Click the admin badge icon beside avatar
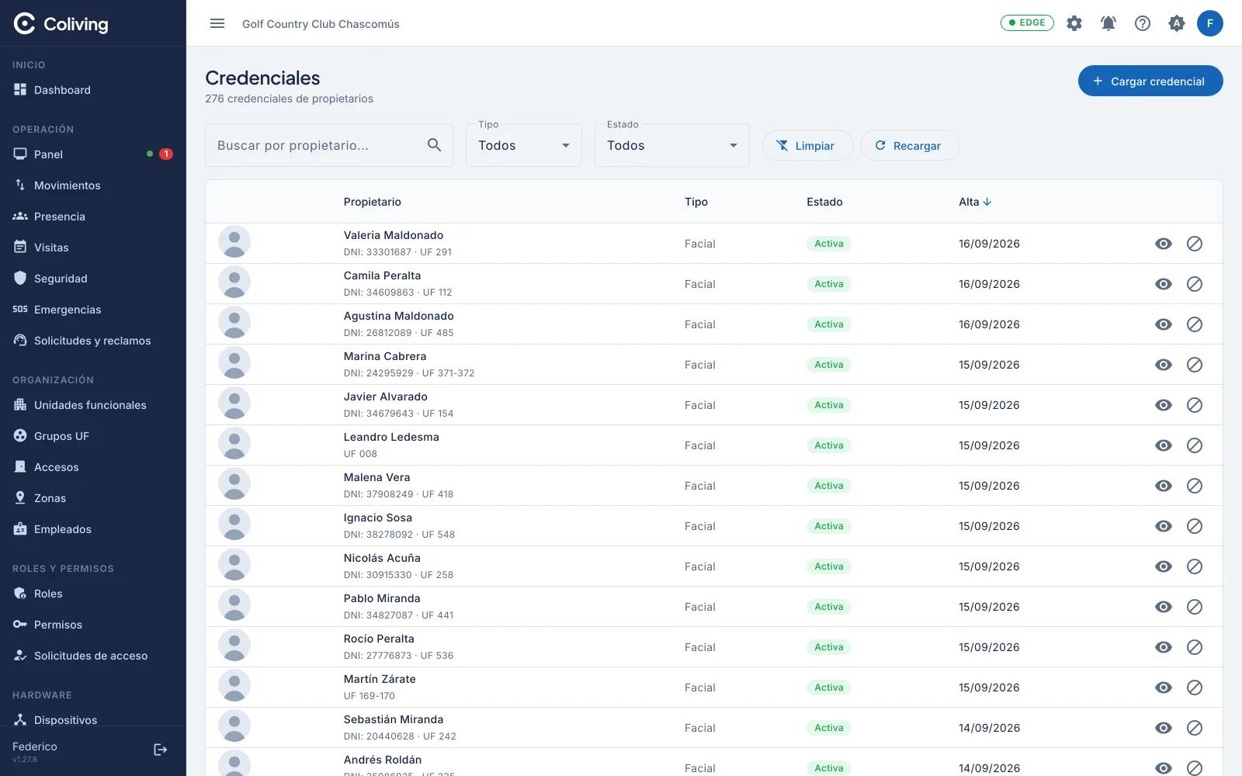The image size is (1242, 776). [1177, 23]
